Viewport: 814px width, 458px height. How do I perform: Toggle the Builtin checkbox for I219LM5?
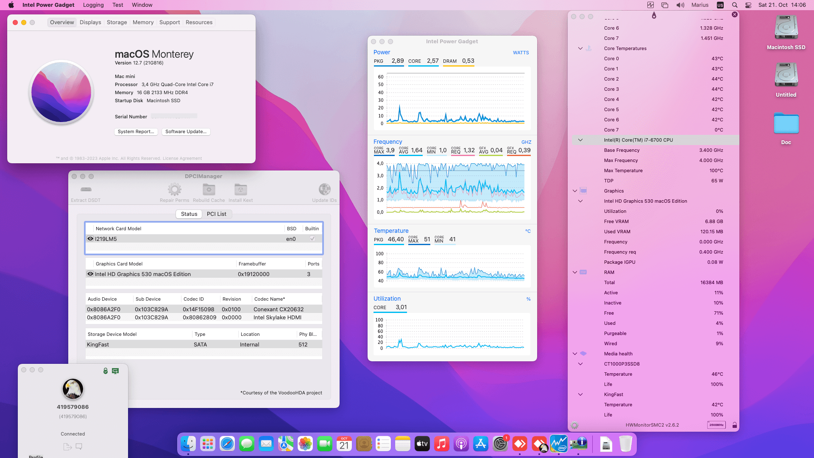[x=312, y=239]
